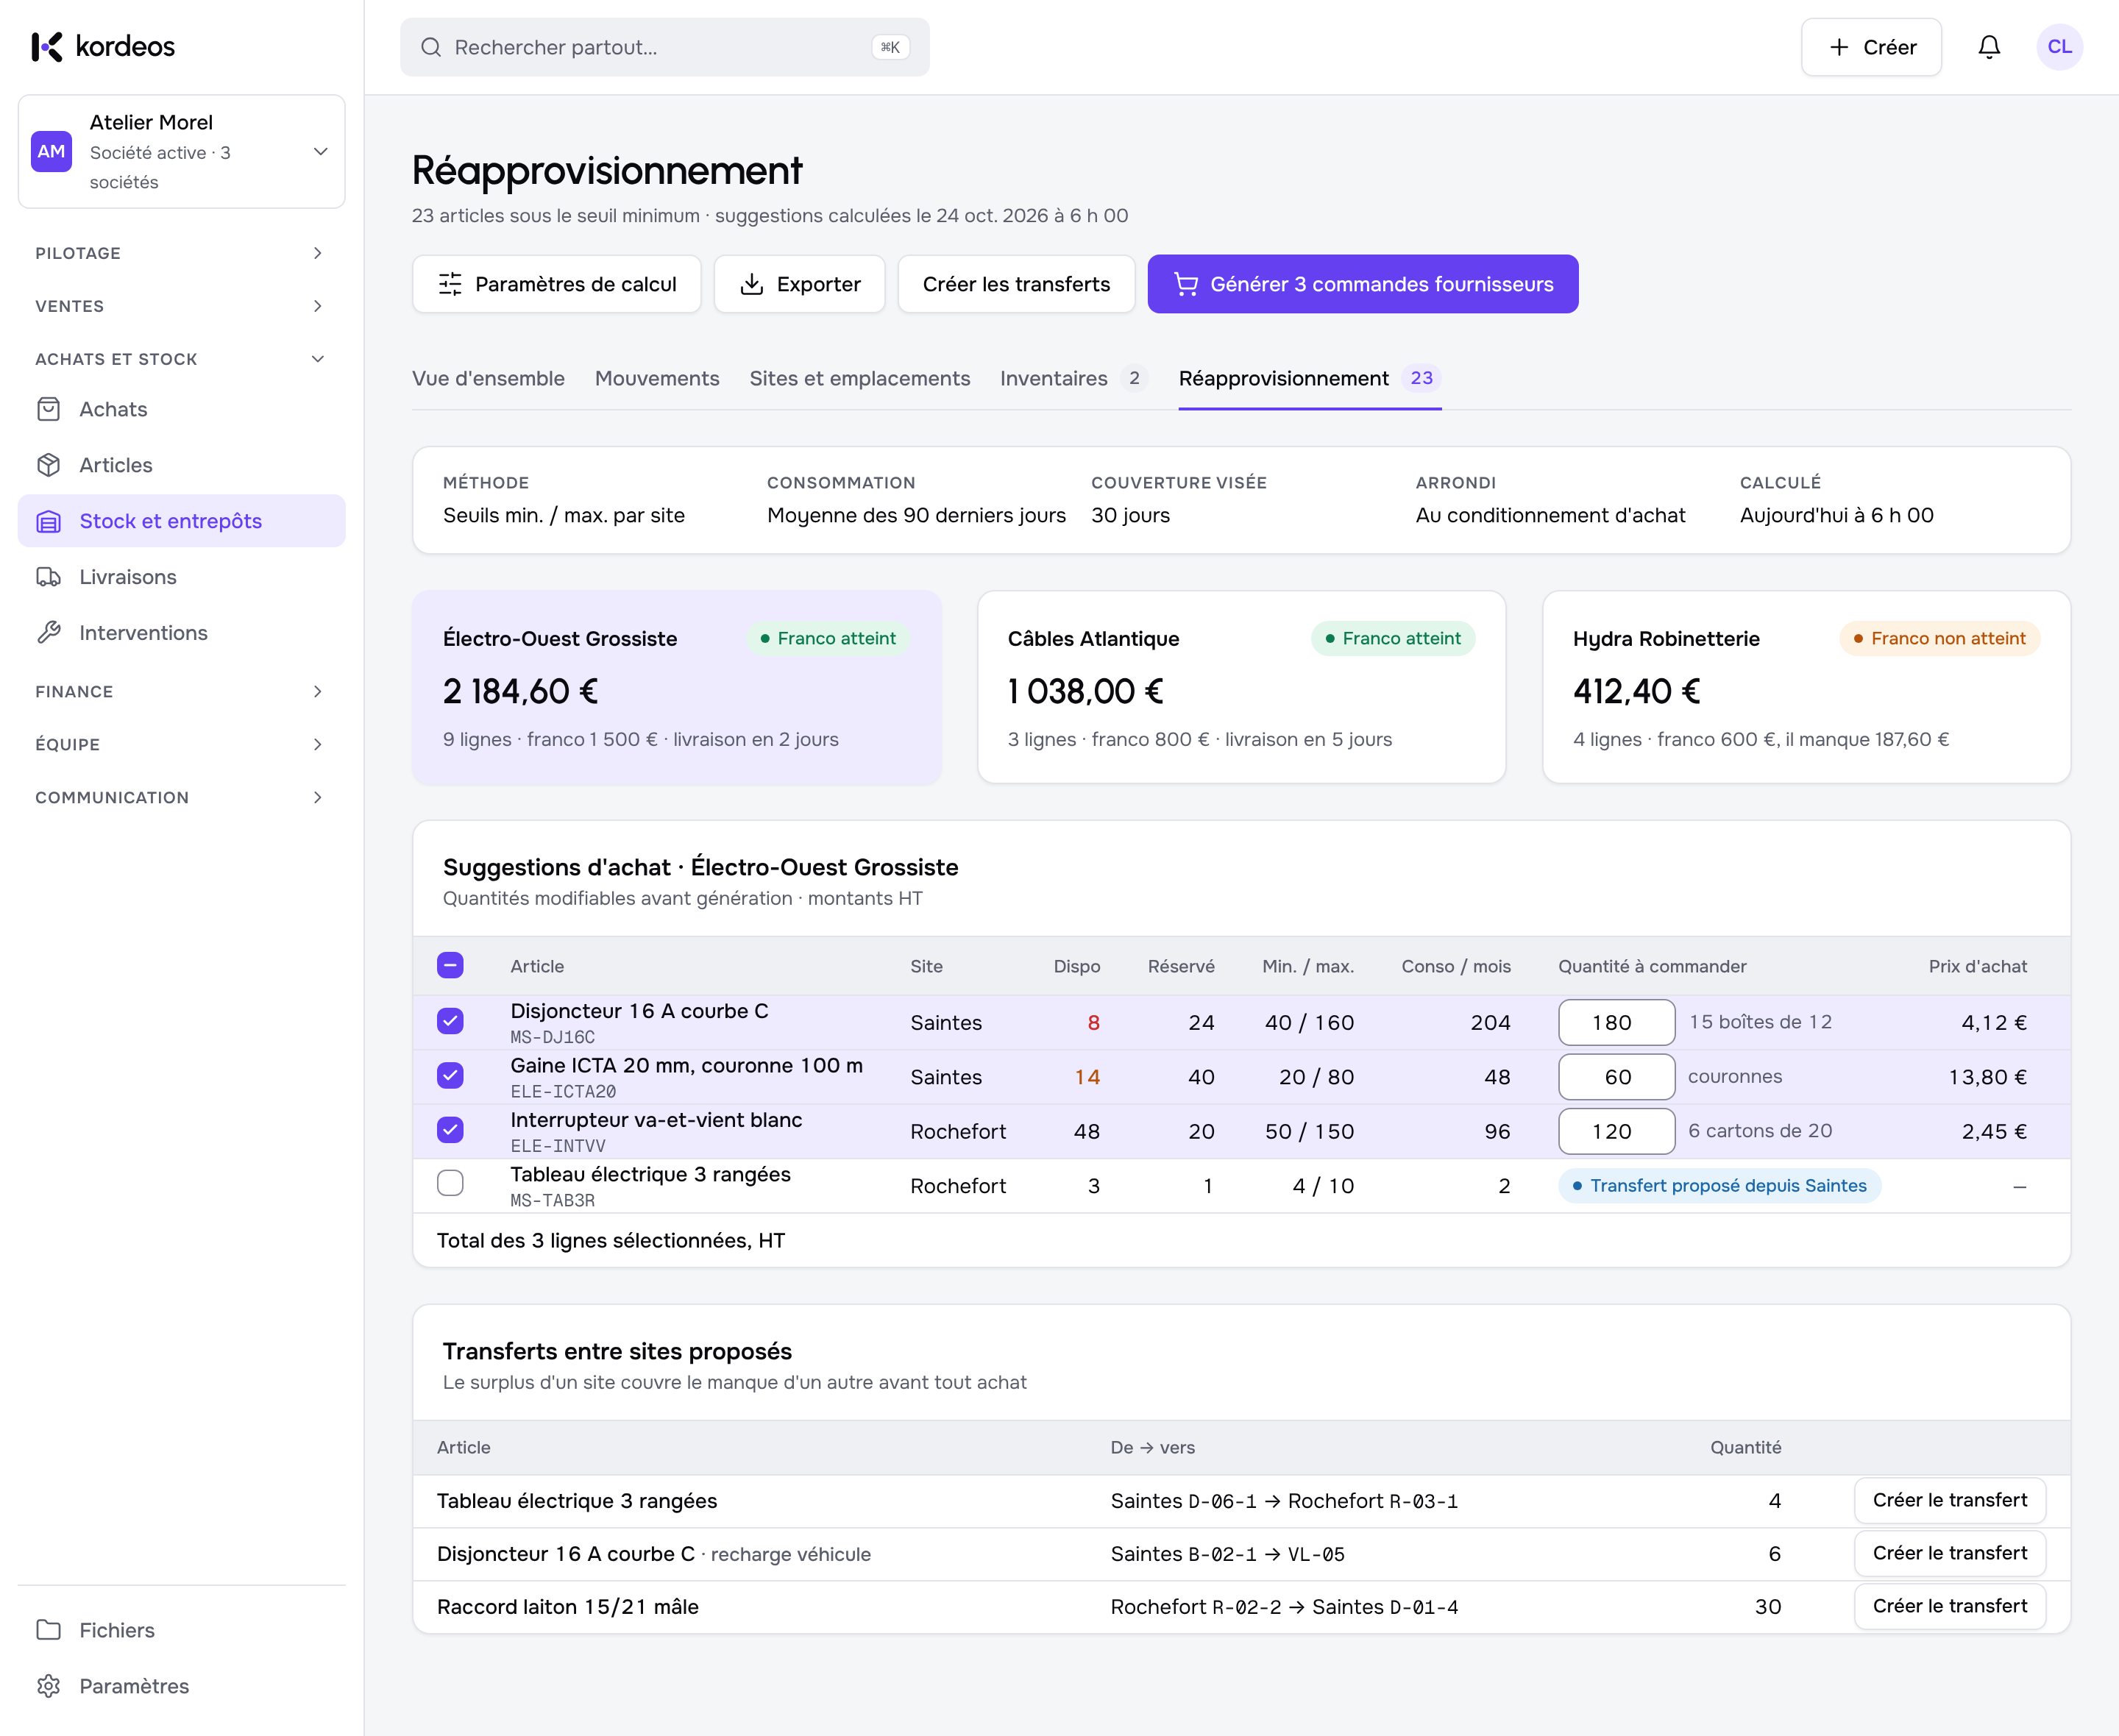The image size is (2119, 1736).
Task: Expand the Ventes section
Action: point(181,306)
